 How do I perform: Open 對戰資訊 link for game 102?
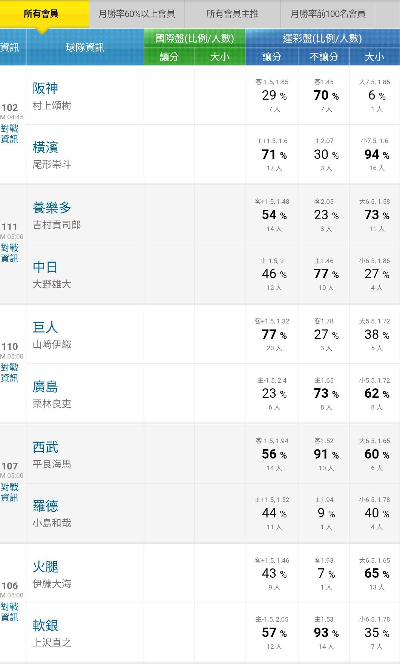tap(9, 134)
